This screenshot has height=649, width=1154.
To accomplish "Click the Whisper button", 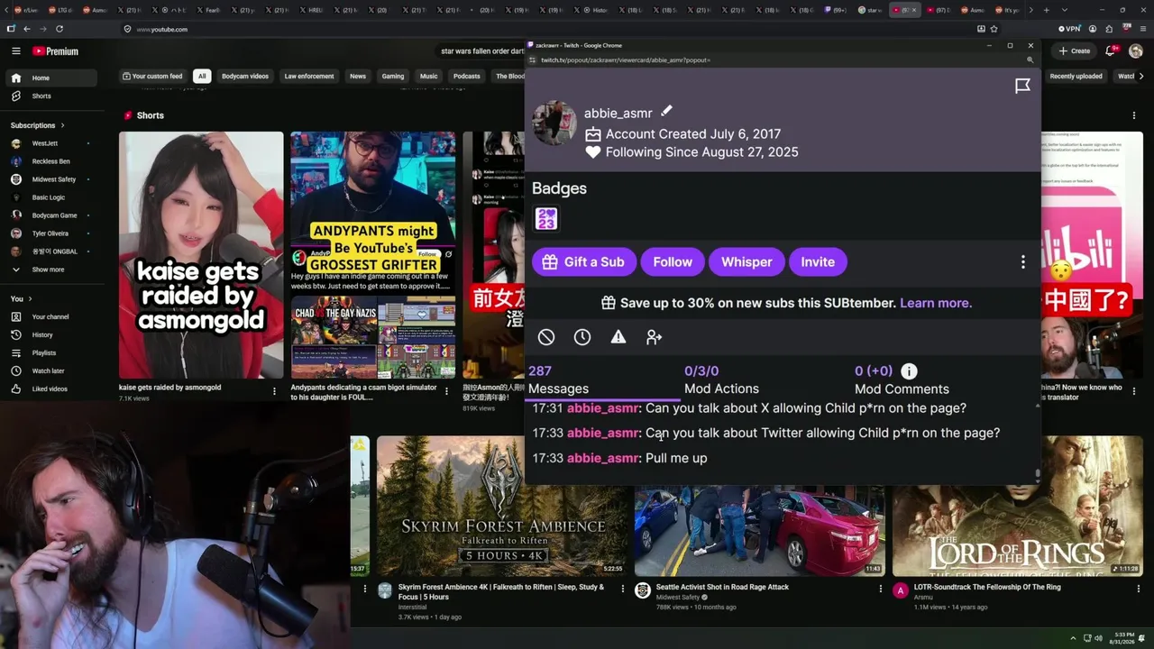I will coord(746,262).
